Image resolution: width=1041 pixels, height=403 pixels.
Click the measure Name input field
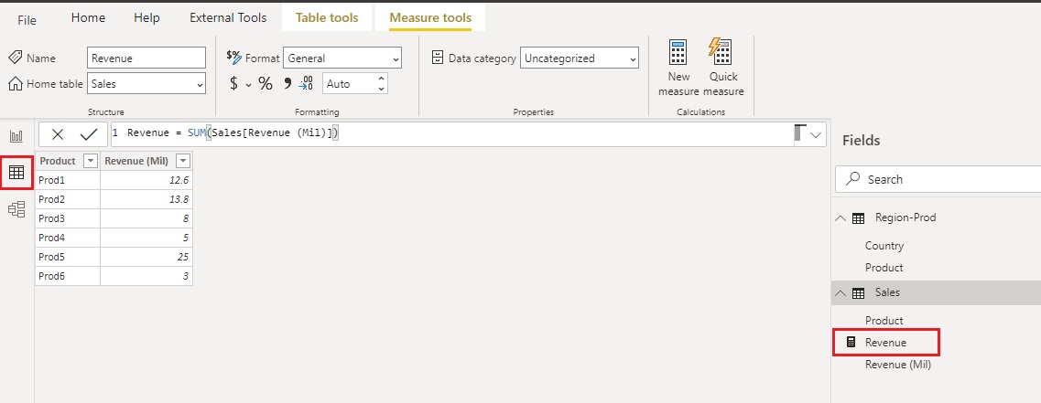146,58
